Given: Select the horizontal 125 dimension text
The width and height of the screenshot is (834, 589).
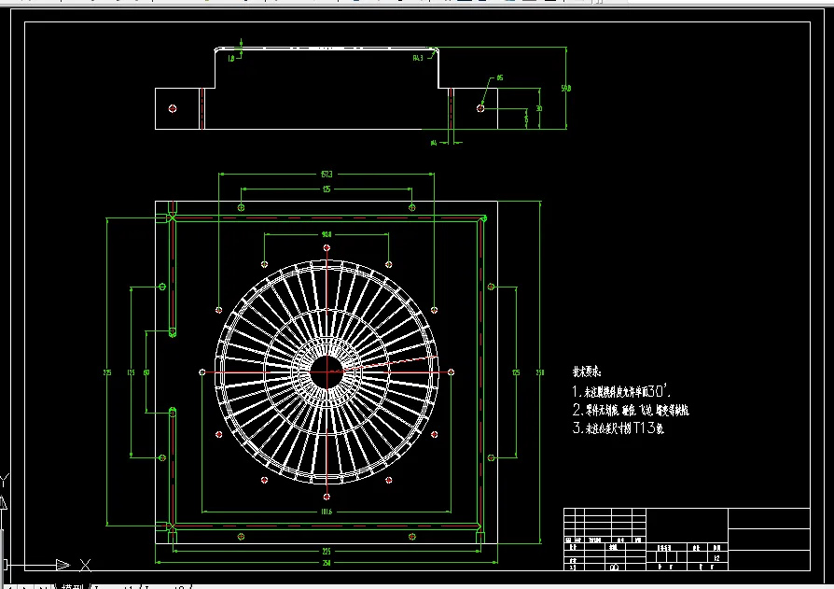Looking at the screenshot, I should pos(327,189).
